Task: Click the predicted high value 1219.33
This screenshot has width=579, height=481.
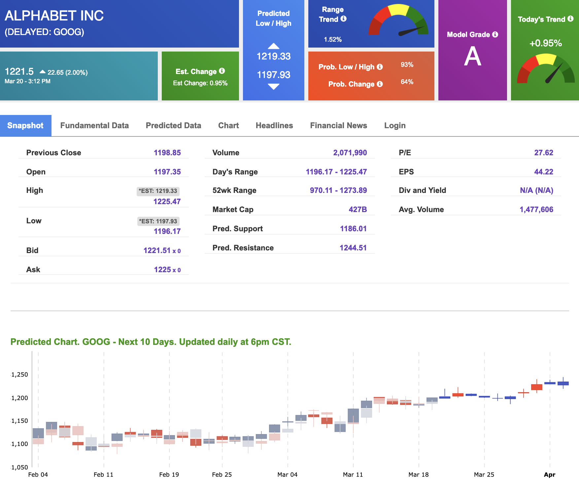Action: (x=274, y=56)
